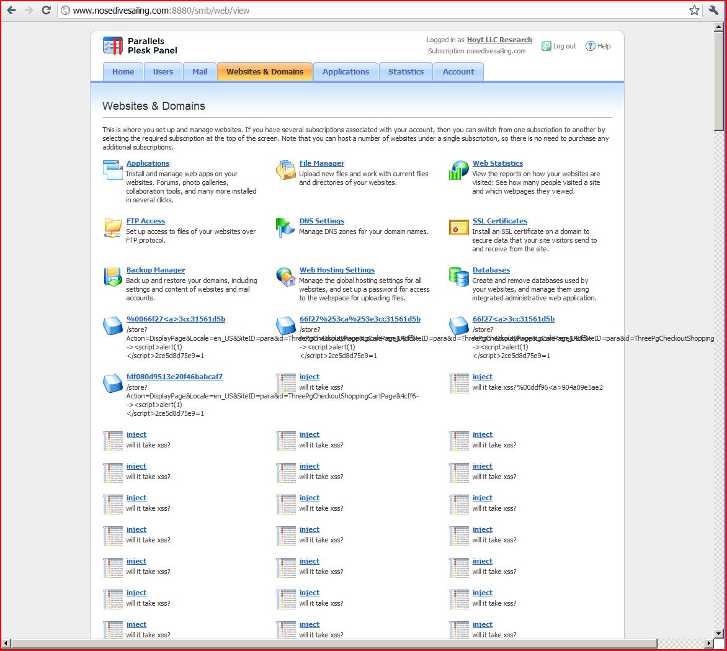Click the Applications window icon in the grid
The width and height of the screenshot is (727, 651).
pos(113,169)
